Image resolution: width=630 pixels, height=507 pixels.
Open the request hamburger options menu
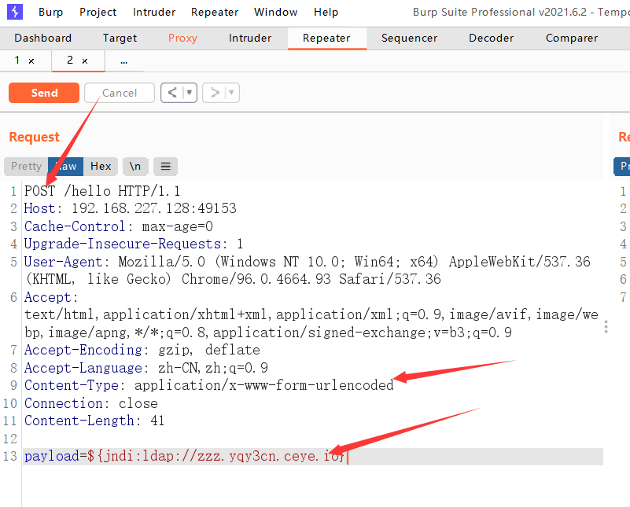click(x=165, y=166)
